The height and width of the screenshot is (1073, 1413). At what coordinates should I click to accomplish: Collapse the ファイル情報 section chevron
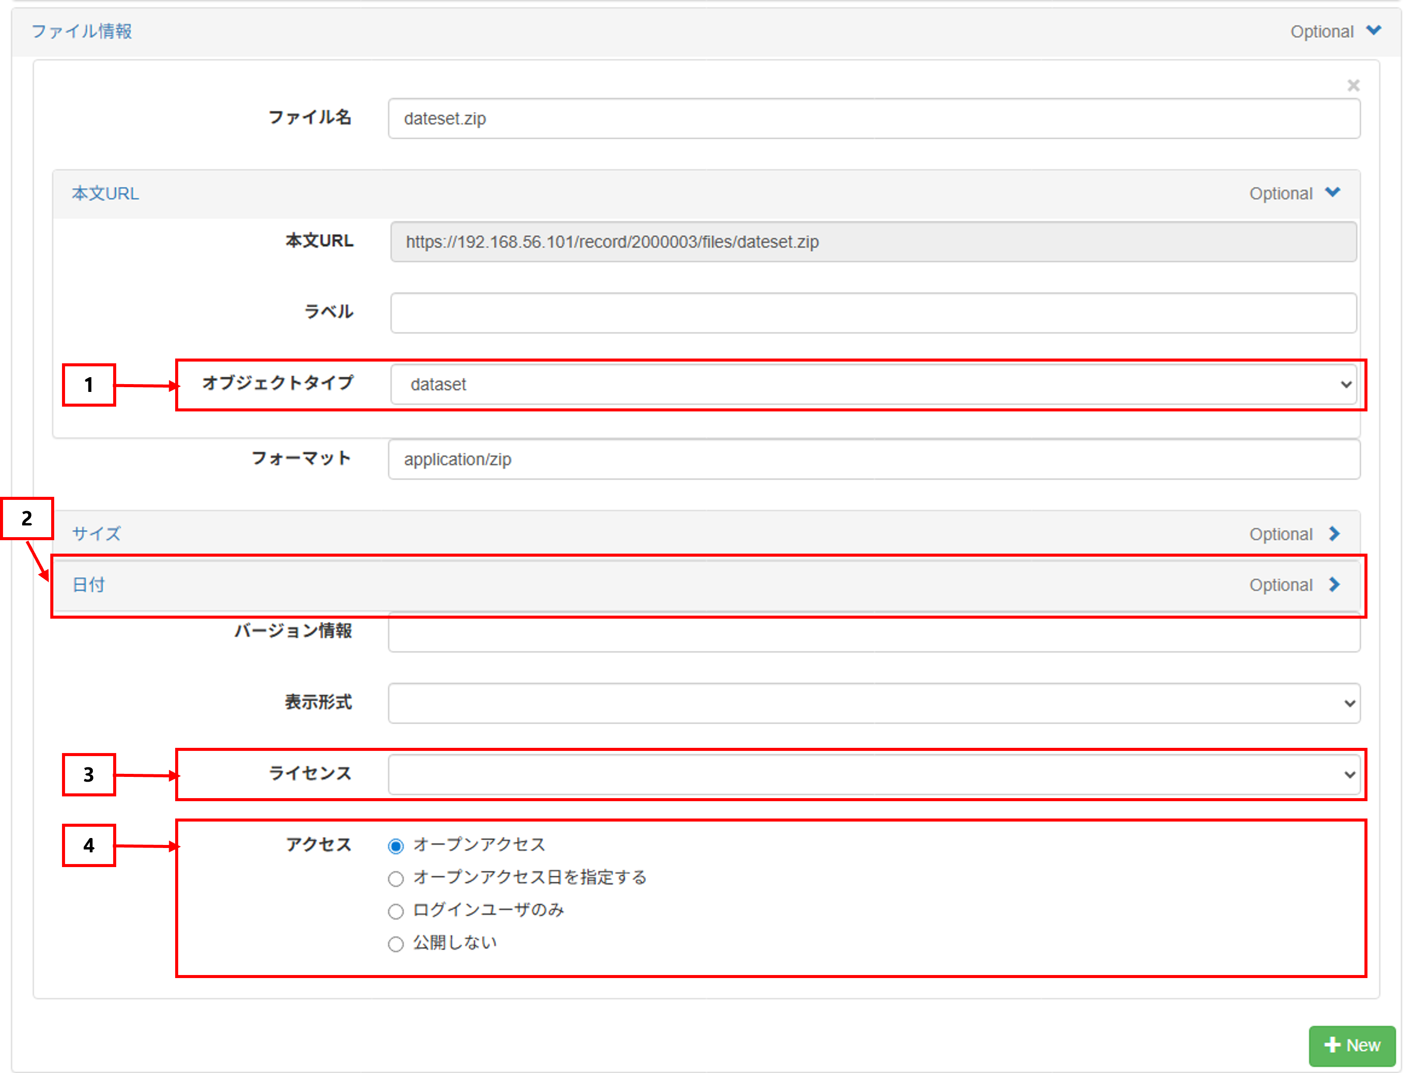click(x=1374, y=31)
